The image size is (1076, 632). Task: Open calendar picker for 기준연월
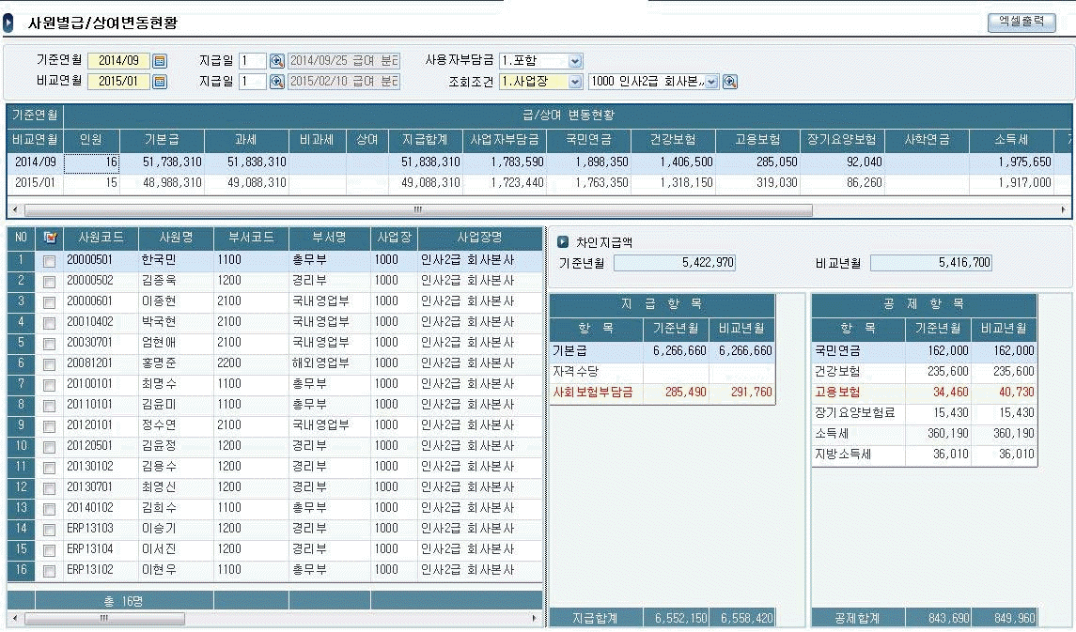(160, 61)
